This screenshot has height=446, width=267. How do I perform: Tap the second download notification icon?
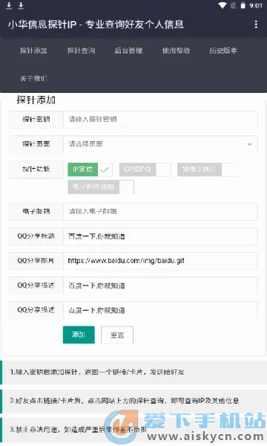(21, 6)
